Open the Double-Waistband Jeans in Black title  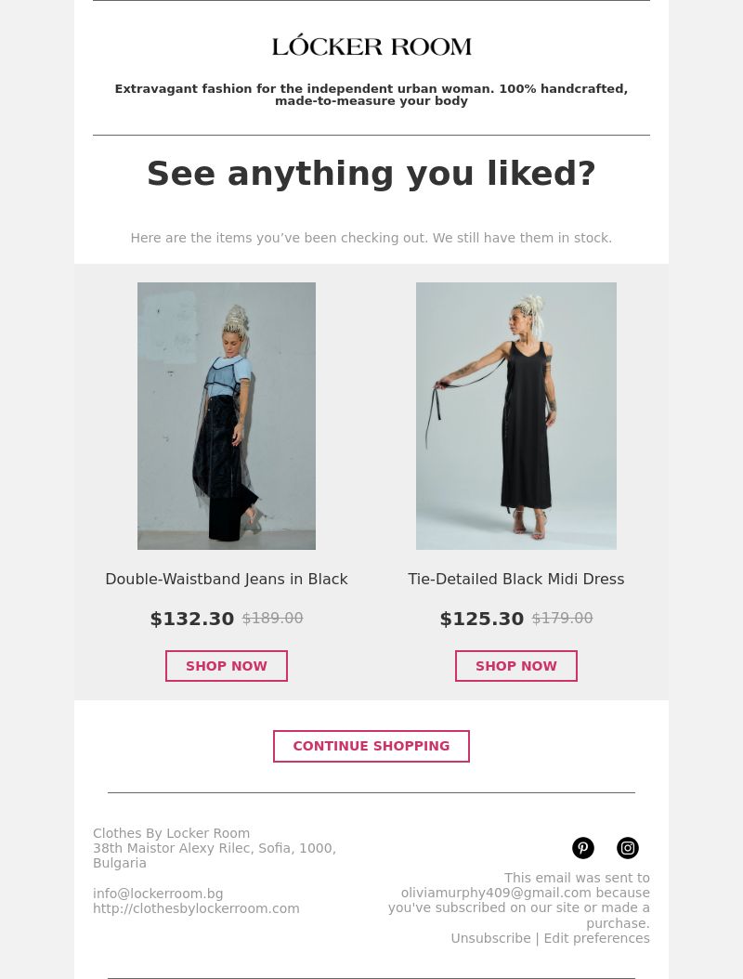227,580
